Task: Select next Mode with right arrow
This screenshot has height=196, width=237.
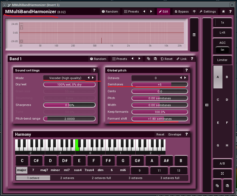Action: [93, 78]
